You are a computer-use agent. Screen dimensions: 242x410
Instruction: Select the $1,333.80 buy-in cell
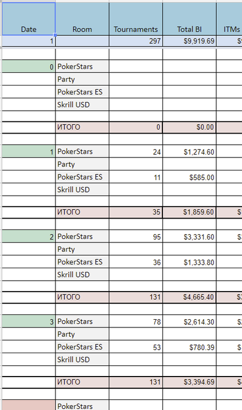click(x=189, y=262)
